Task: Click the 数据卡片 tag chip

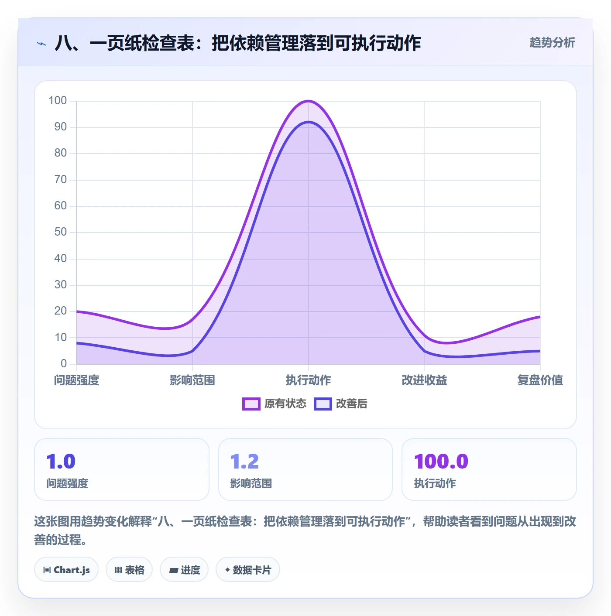Action: click(248, 569)
